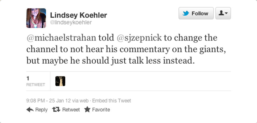The width and height of the screenshot is (257, 123).
Task: Click the tweet body text
Action: tap(126, 49)
